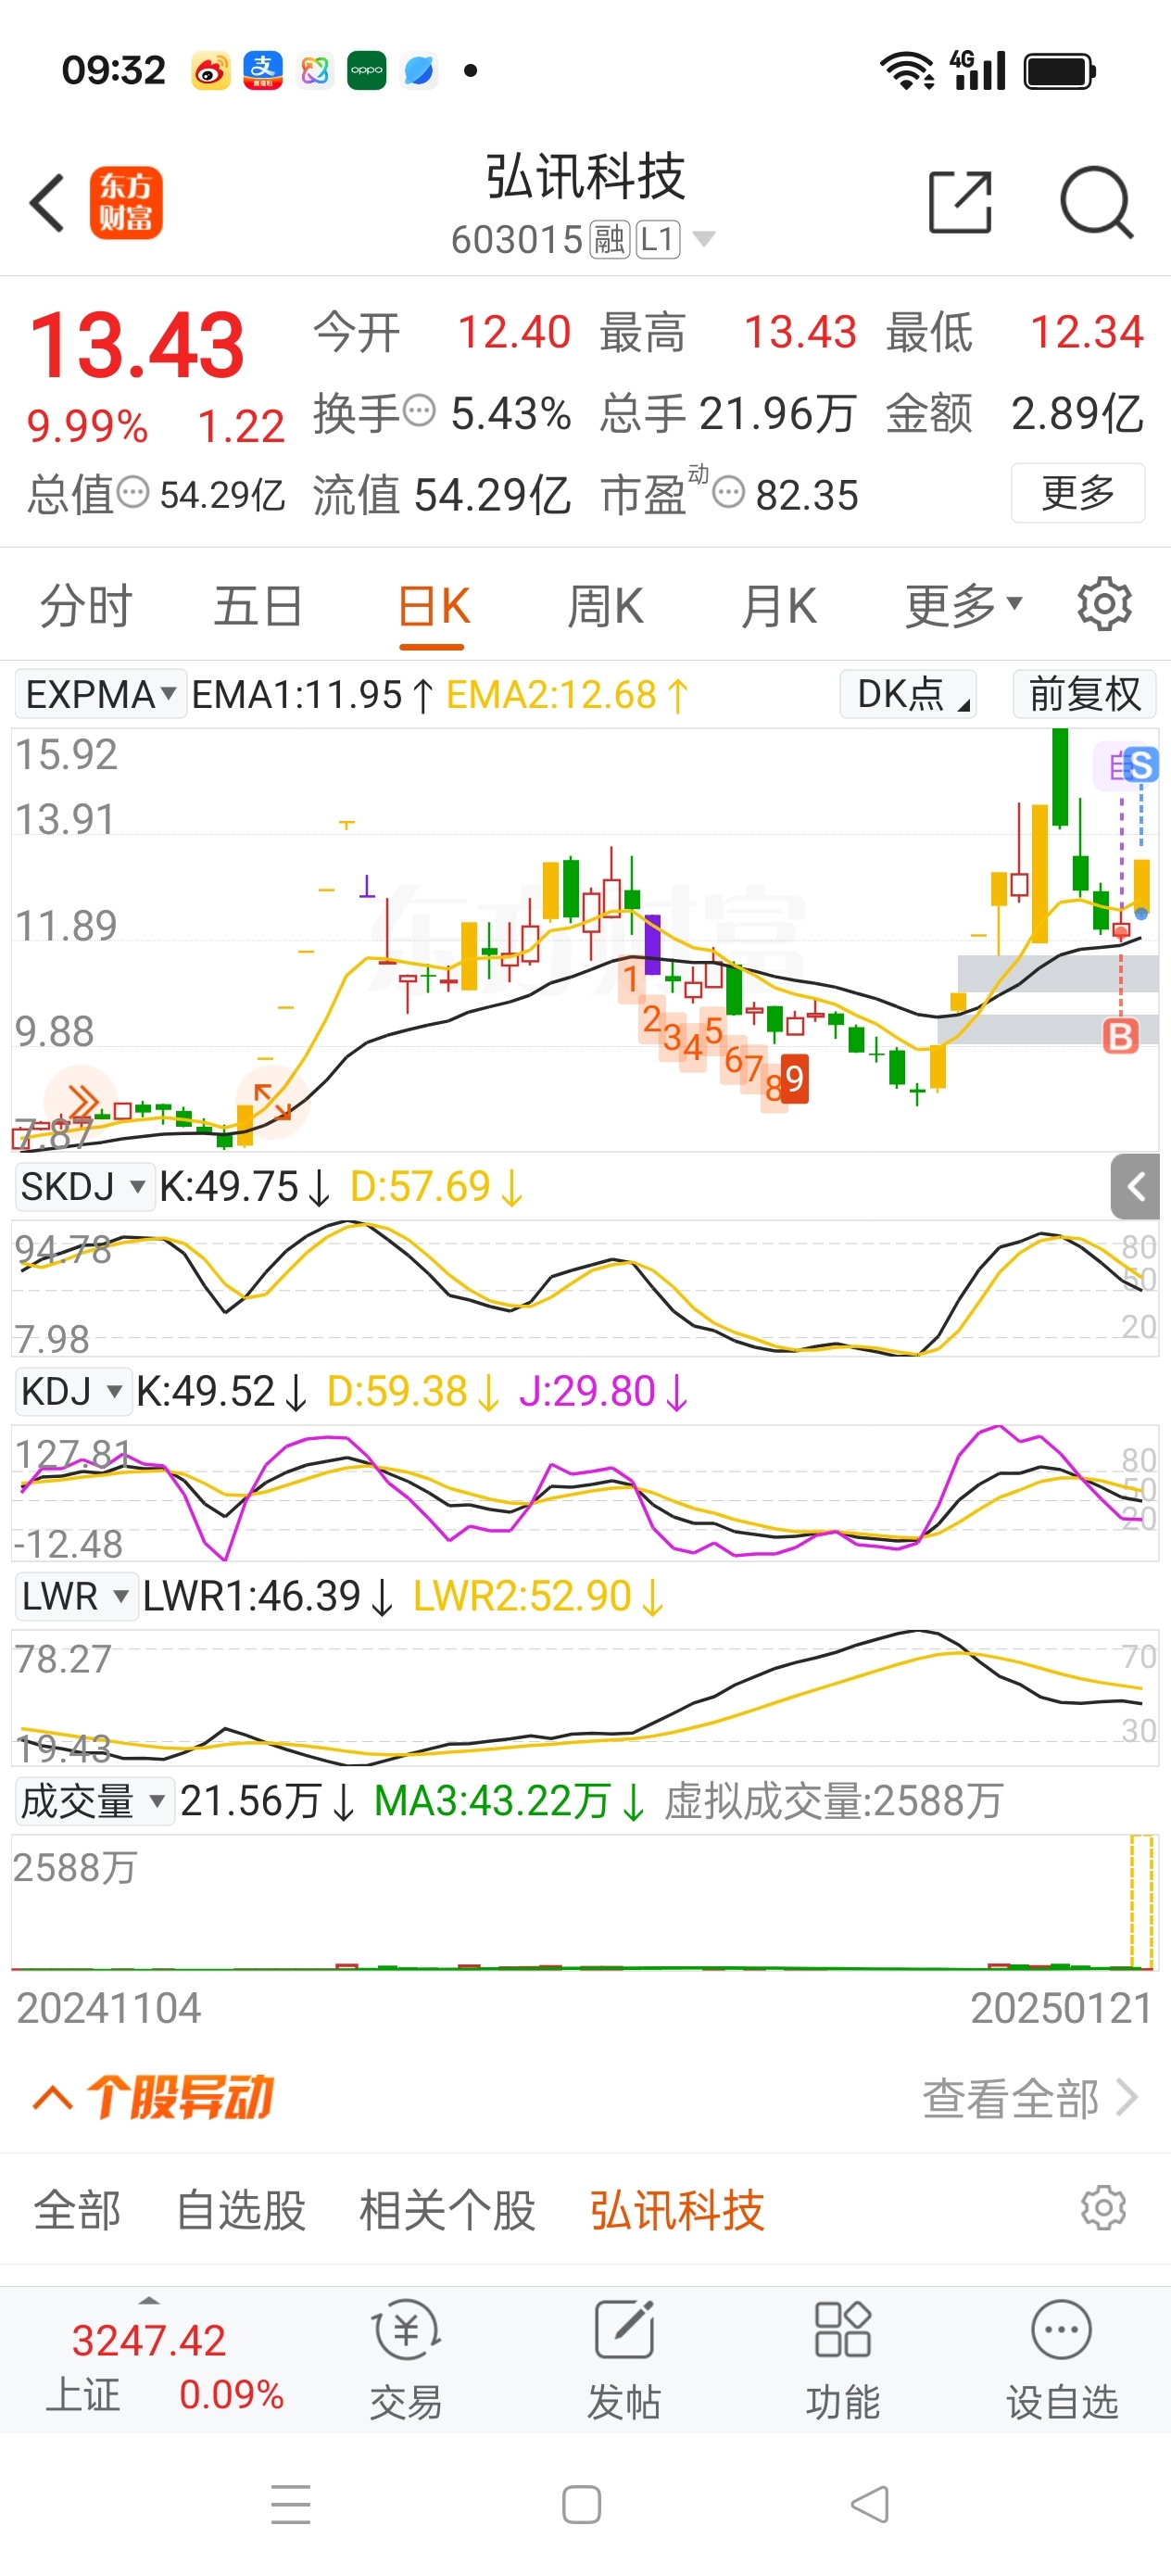Open the EXPMA indicator dropdown

click(101, 694)
